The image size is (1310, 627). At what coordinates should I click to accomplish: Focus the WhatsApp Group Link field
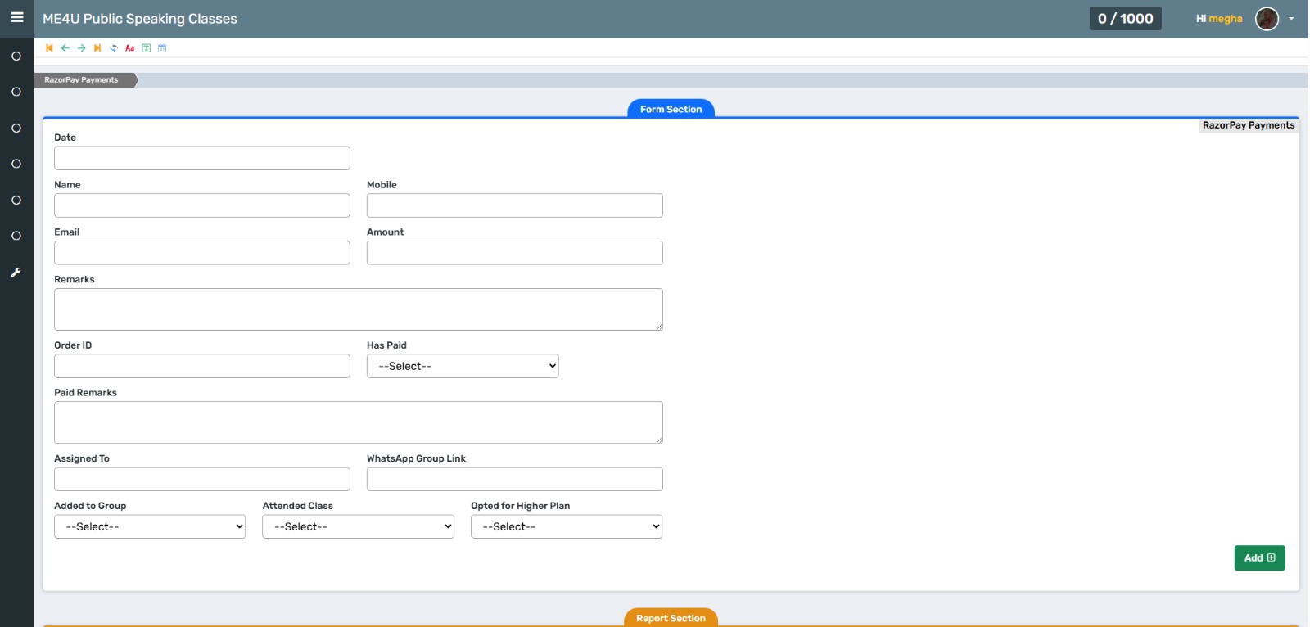tap(514, 479)
